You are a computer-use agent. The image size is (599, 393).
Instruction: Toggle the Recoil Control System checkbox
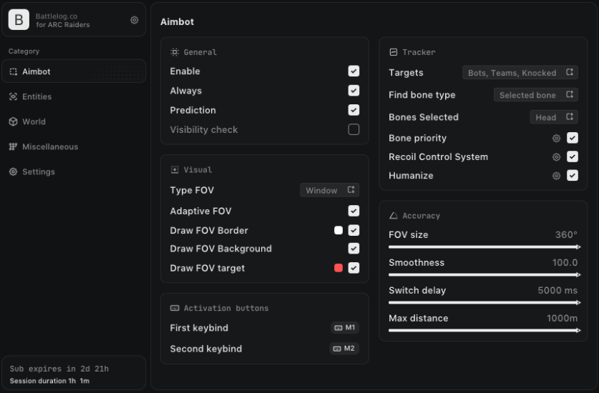point(573,156)
